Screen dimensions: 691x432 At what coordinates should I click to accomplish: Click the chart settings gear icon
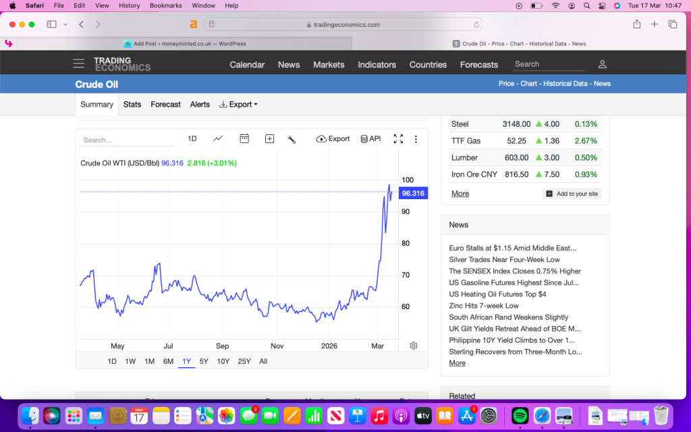click(x=414, y=346)
